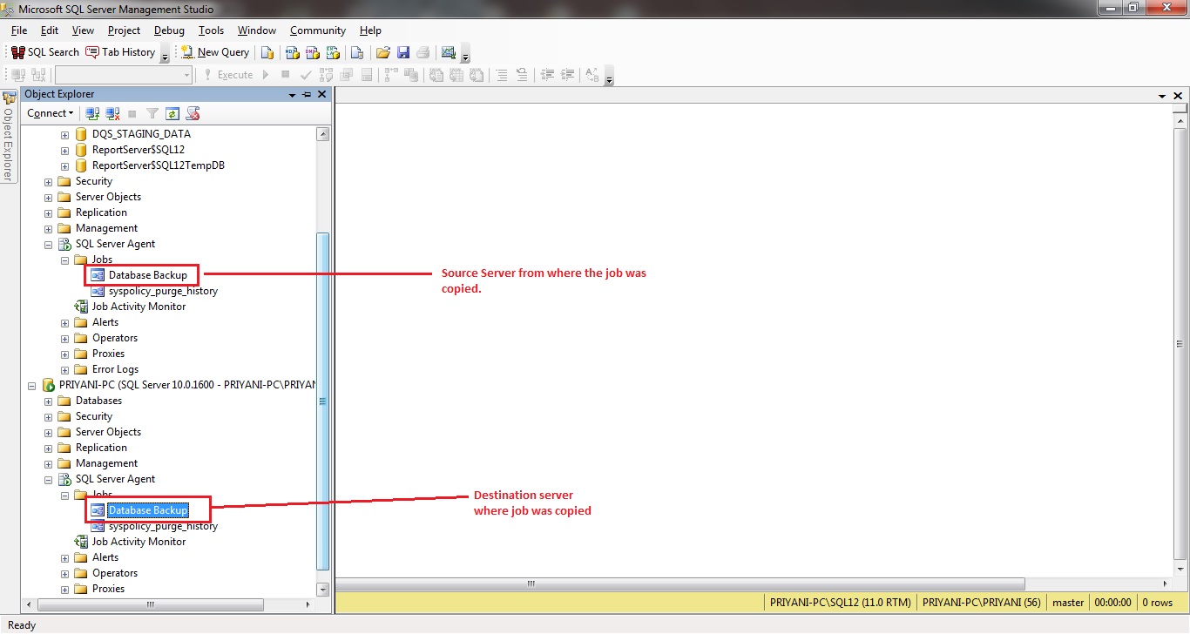1190x634 pixels.
Task: Refresh the Object Explorer tree
Action: pyautogui.click(x=172, y=113)
